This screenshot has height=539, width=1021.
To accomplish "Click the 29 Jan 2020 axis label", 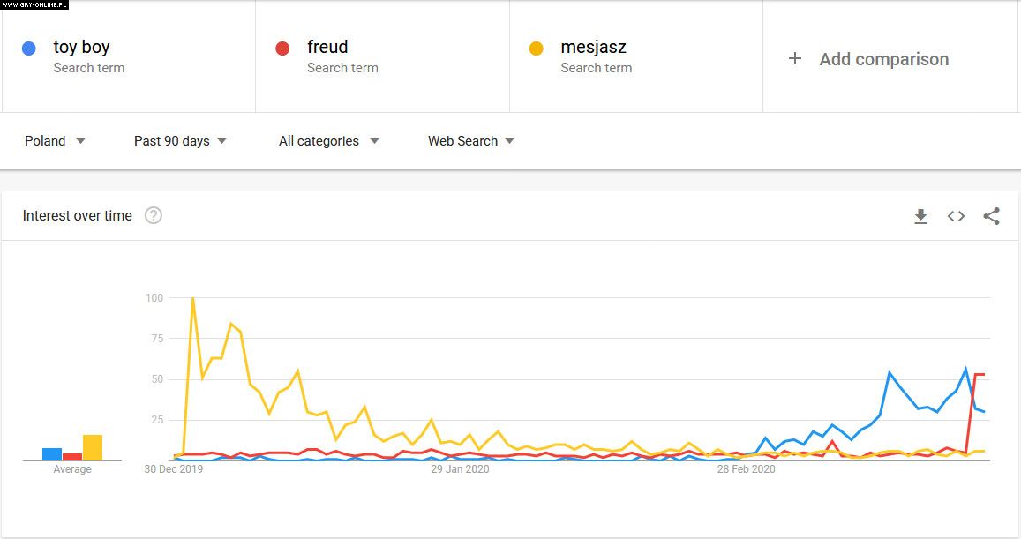I will [x=460, y=469].
